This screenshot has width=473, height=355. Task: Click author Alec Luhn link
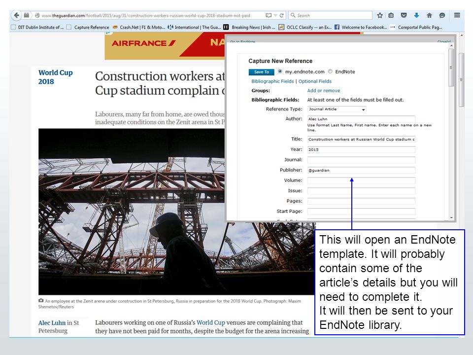coord(52,322)
